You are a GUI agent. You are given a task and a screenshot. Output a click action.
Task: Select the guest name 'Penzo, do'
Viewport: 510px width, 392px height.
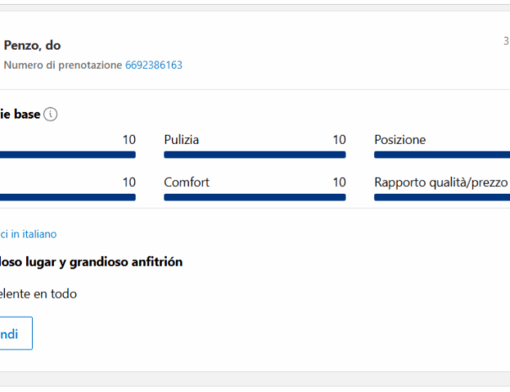pyautogui.click(x=32, y=46)
